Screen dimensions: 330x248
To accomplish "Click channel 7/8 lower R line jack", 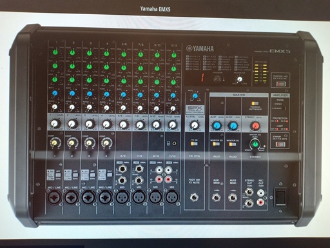I will pos(139,180).
